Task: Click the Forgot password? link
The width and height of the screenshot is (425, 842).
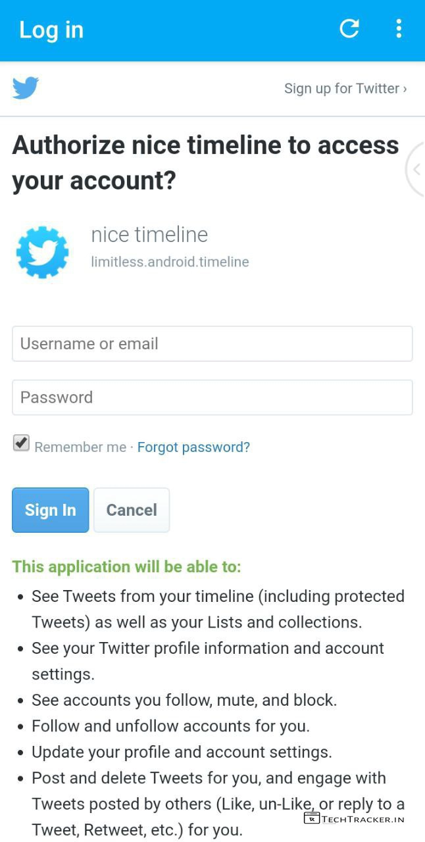Action: click(x=193, y=447)
